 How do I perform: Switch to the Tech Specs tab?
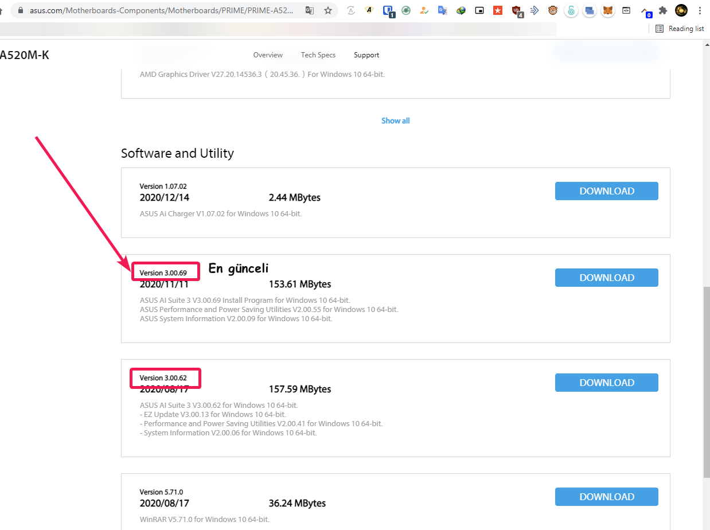pos(318,55)
